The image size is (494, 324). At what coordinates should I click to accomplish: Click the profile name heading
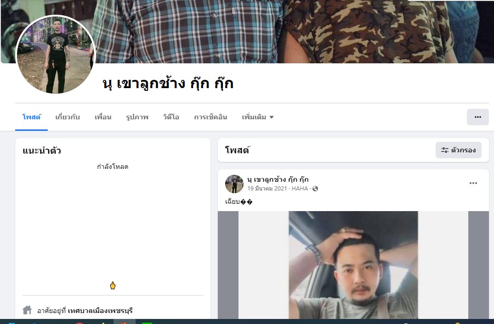pos(168,84)
